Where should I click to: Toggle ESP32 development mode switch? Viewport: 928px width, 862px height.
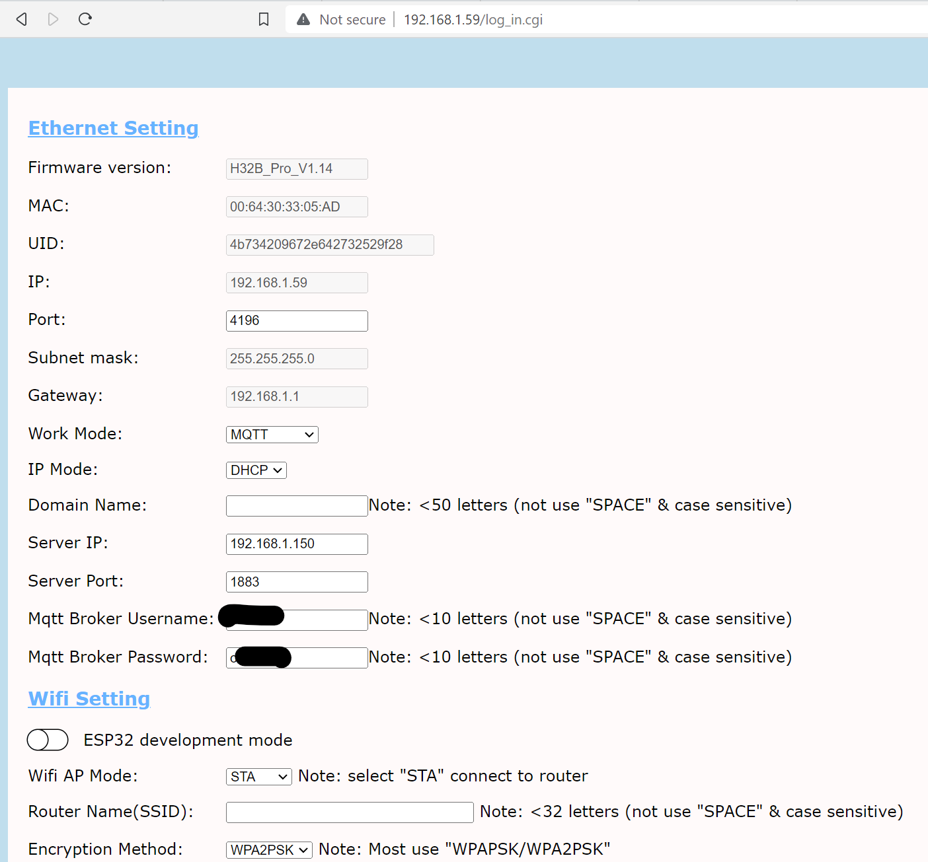48,740
